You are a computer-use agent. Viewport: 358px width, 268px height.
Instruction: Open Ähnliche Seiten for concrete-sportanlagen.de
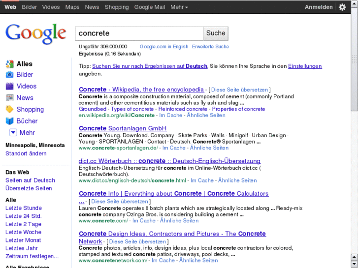click(209, 148)
